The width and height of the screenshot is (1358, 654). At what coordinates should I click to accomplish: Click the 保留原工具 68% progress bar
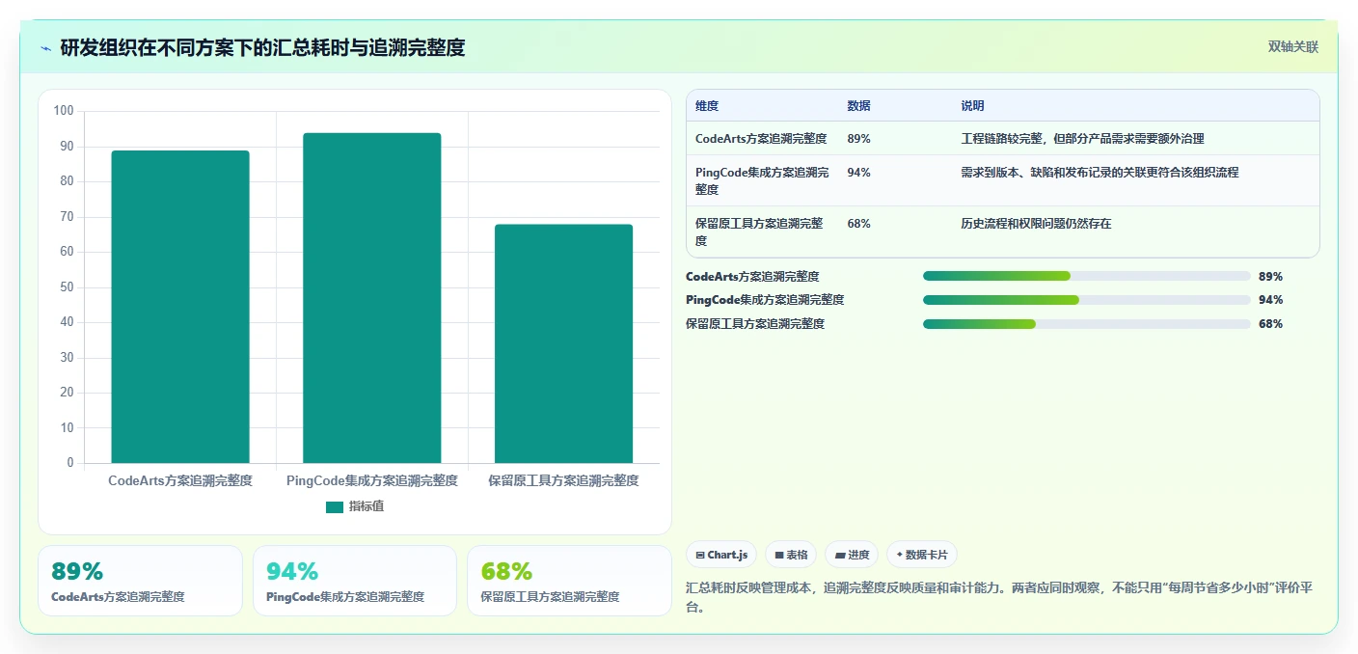[1087, 324]
